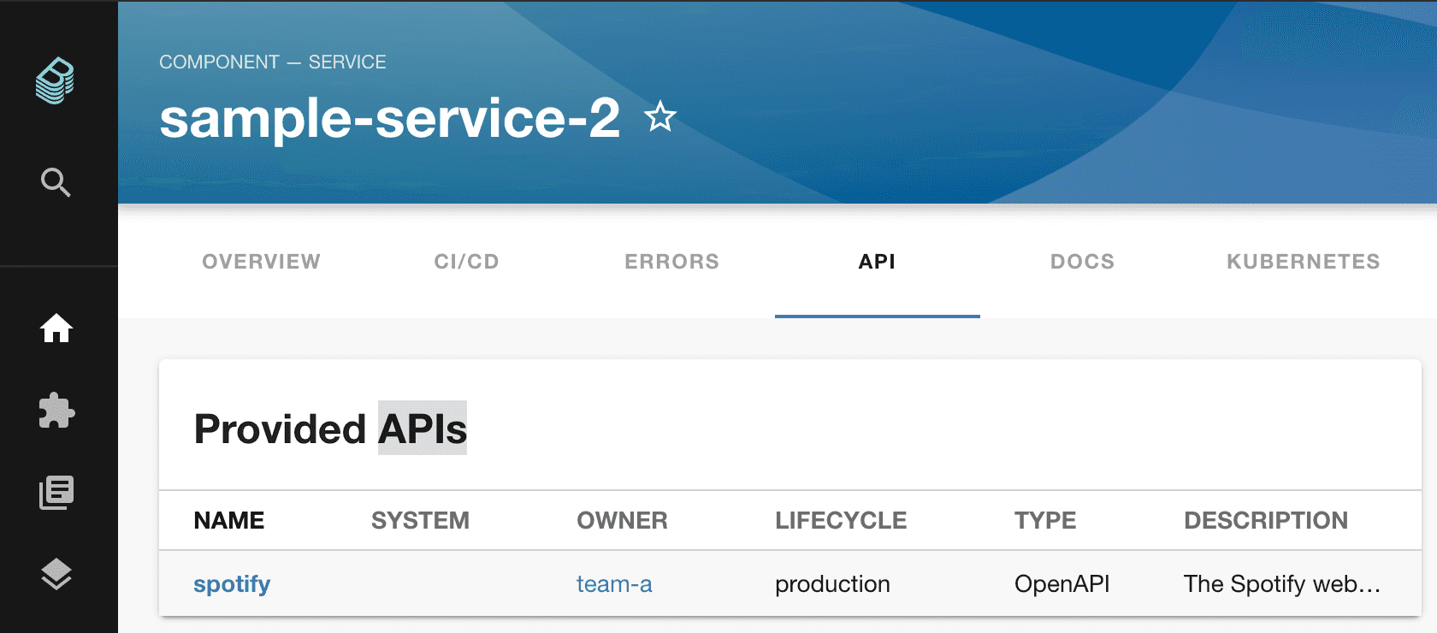Click the 'Provided APIs' card heading

[330, 429]
